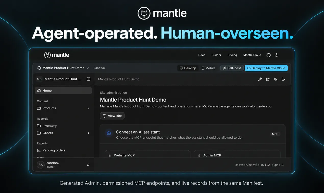Open the language translation icon
The height and width of the screenshot is (193, 324).
point(276,79)
